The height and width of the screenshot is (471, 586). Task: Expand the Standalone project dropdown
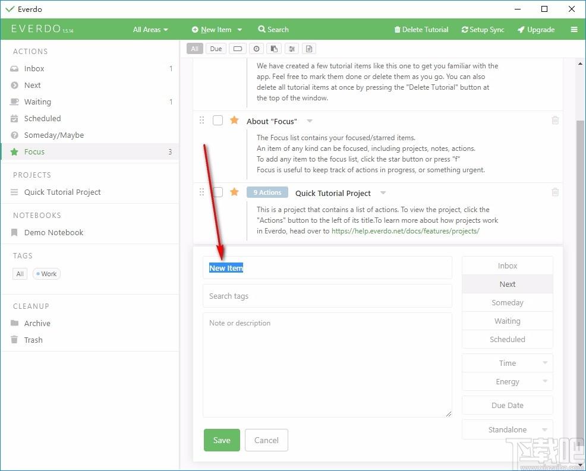[507, 429]
